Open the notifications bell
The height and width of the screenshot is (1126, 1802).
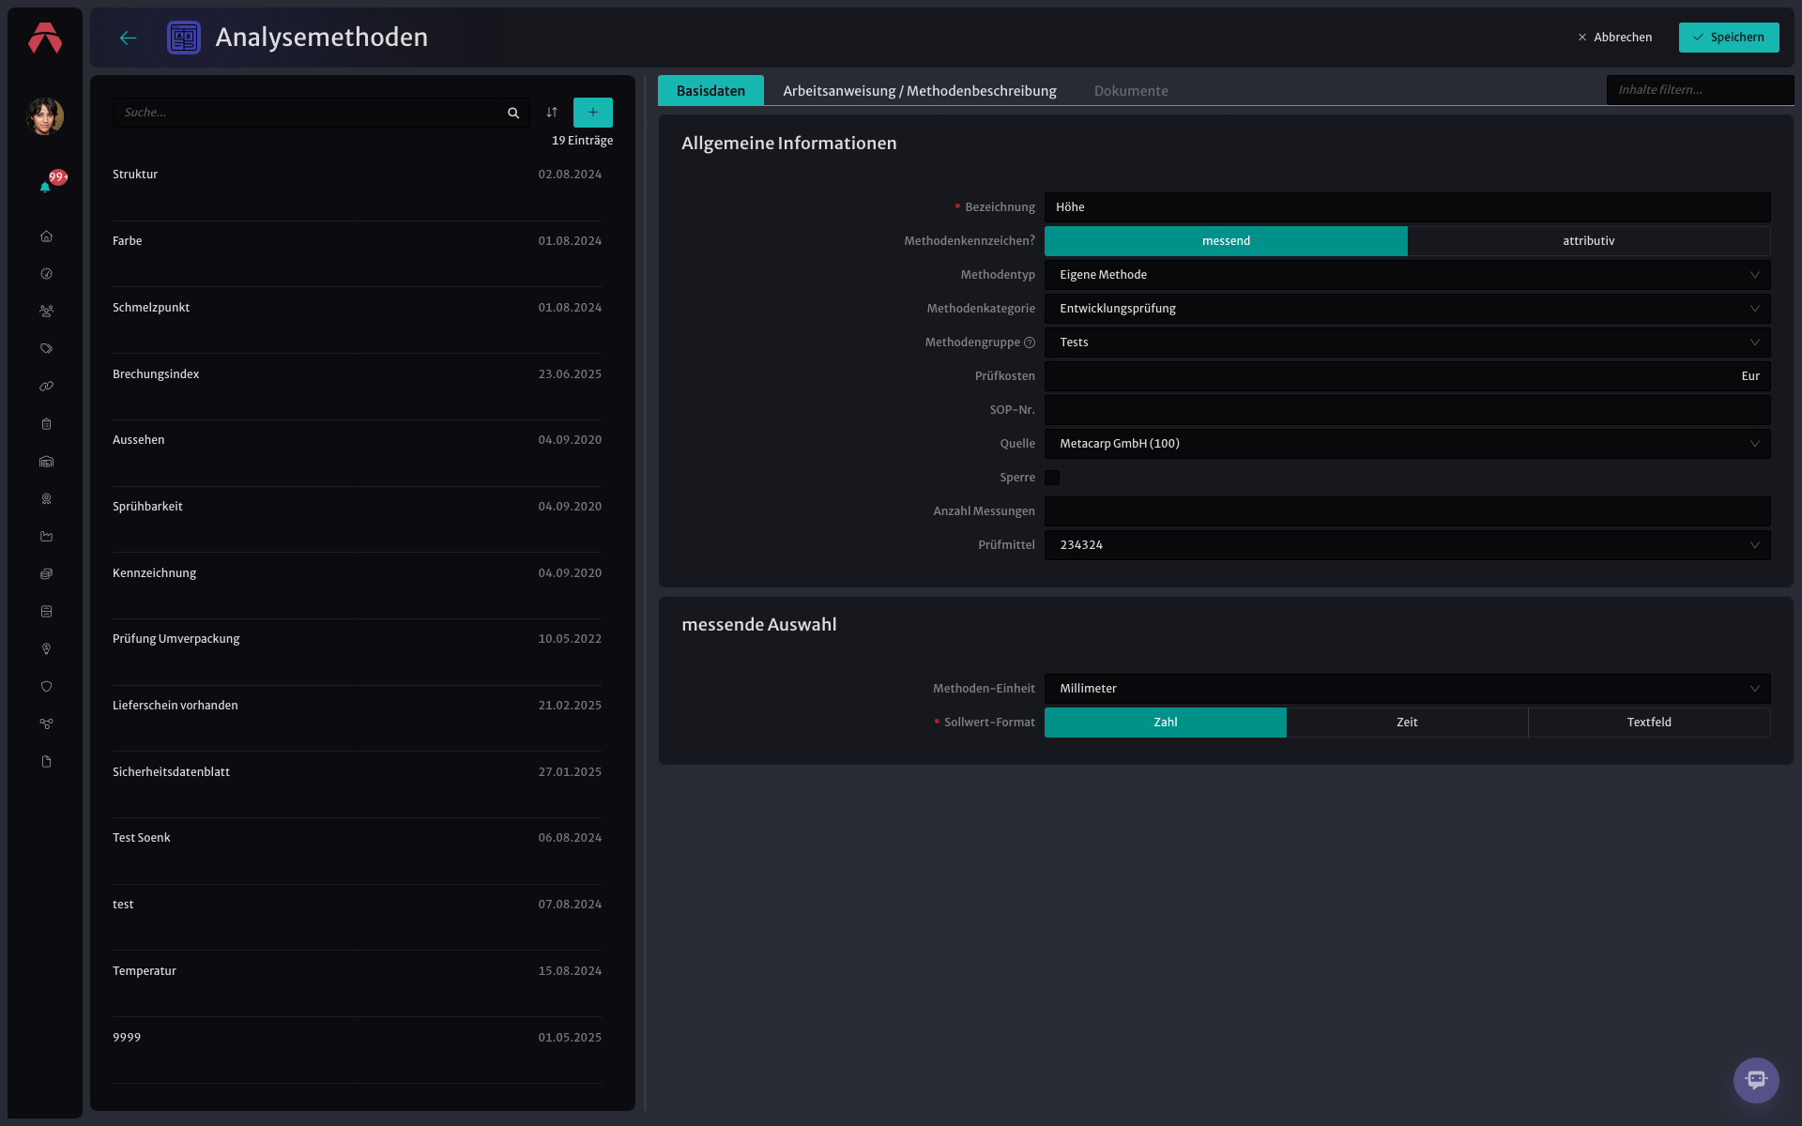(x=45, y=187)
